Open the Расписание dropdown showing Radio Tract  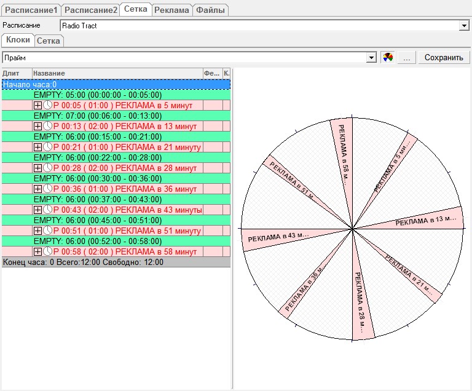point(464,26)
